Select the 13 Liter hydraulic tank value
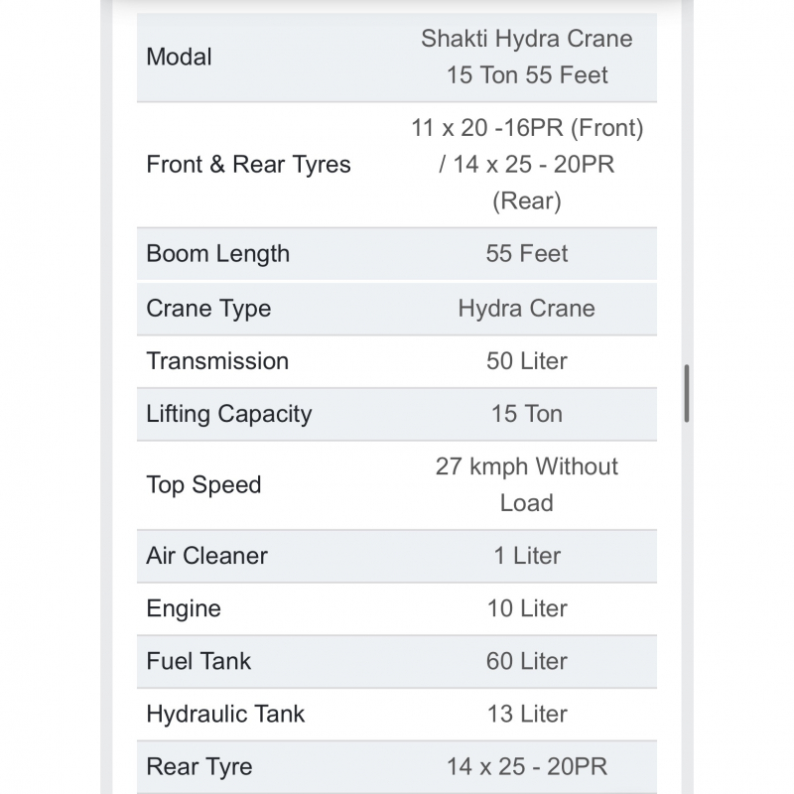 527,714
